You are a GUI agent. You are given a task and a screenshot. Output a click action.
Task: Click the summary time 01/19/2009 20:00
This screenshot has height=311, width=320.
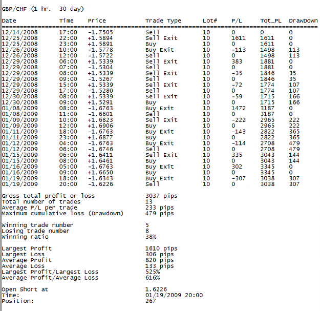[174, 296]
